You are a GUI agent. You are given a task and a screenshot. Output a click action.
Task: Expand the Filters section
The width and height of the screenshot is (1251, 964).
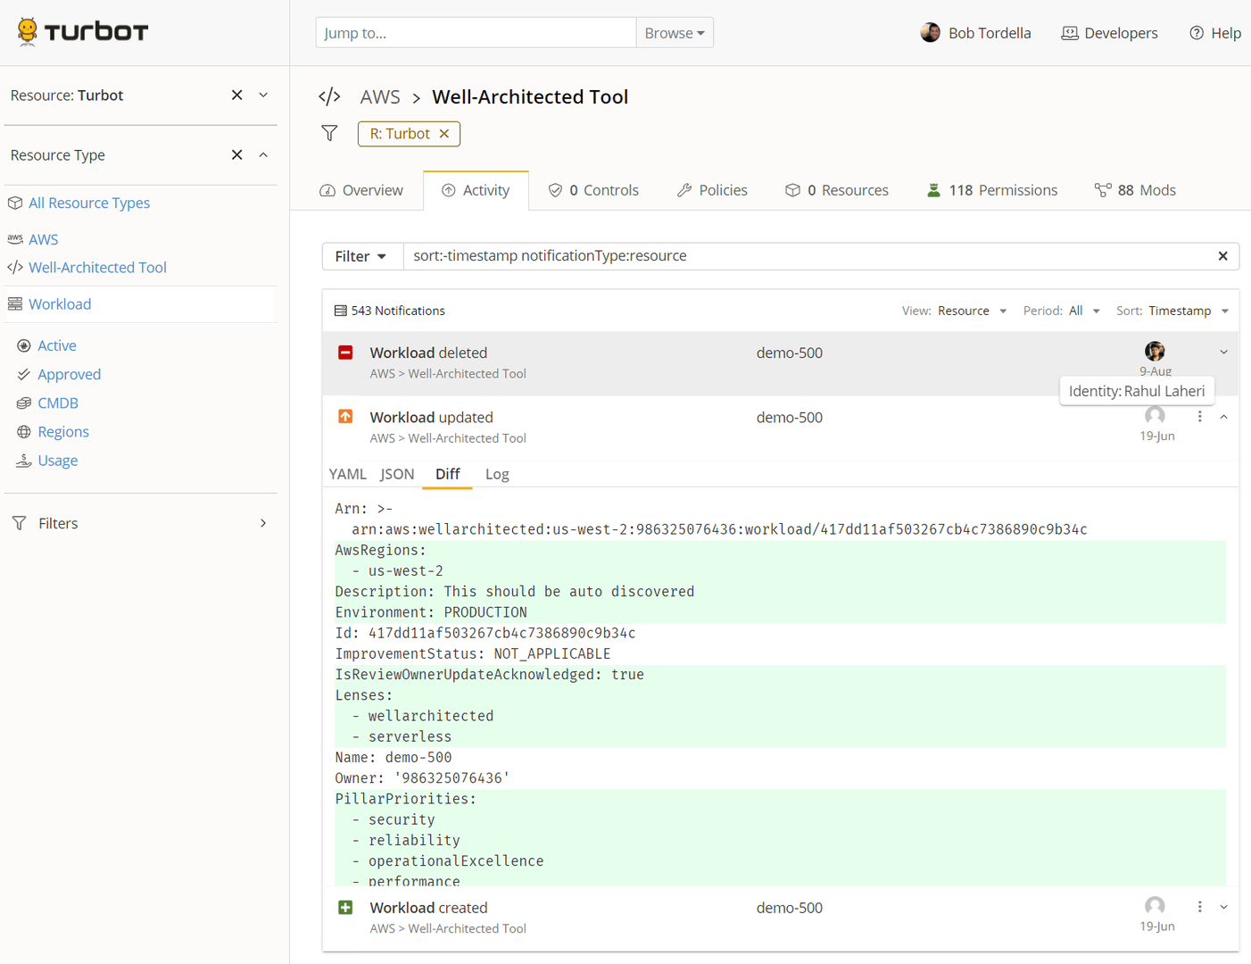140,523
